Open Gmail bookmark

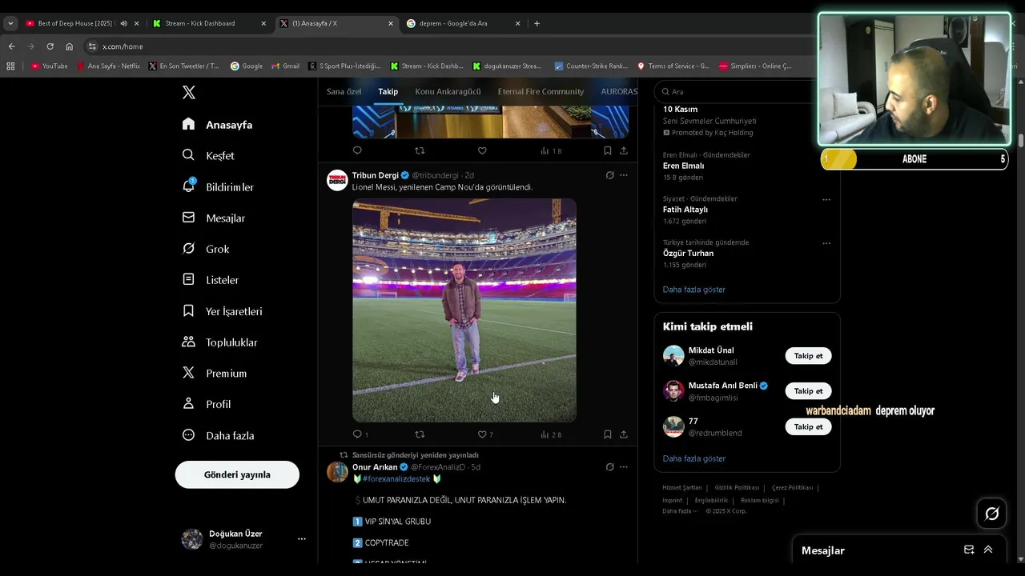[x=286, y=66]
